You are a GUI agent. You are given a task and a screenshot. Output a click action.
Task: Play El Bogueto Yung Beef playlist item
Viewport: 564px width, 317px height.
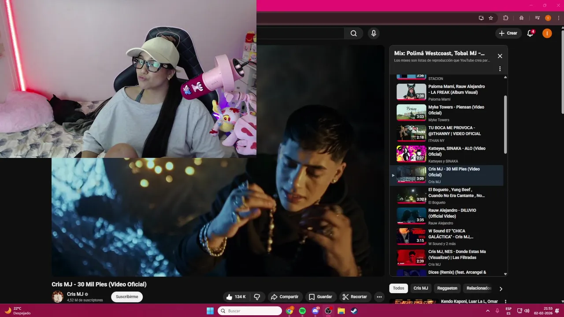tap(447, 195)
